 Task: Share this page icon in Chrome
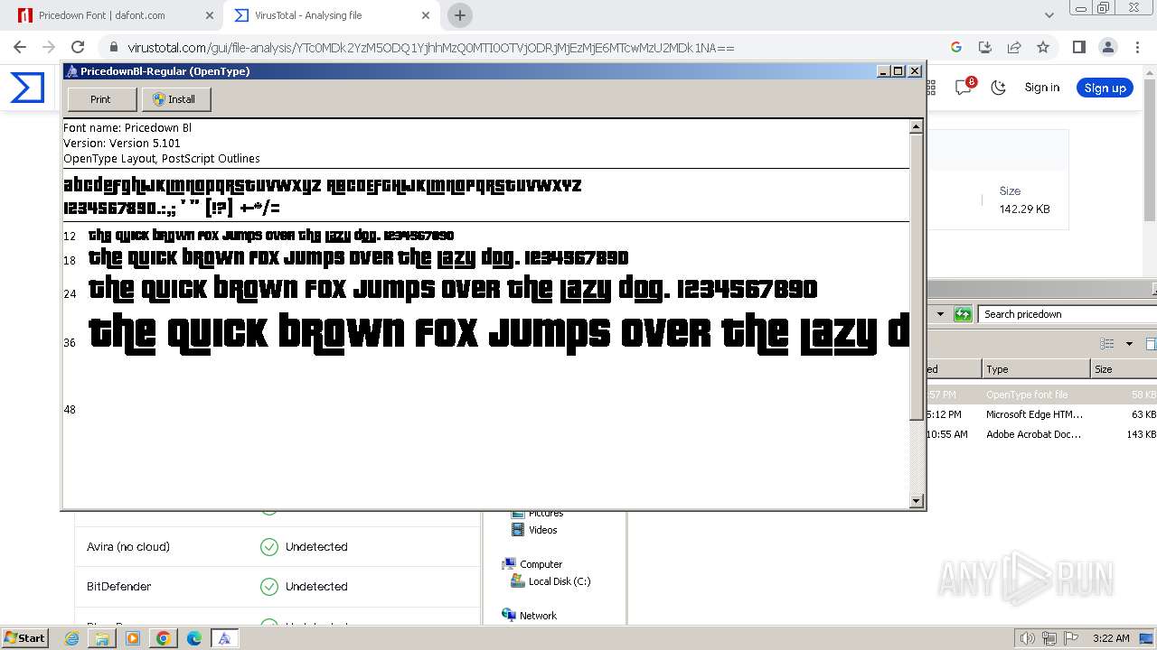coord(1014,48)
